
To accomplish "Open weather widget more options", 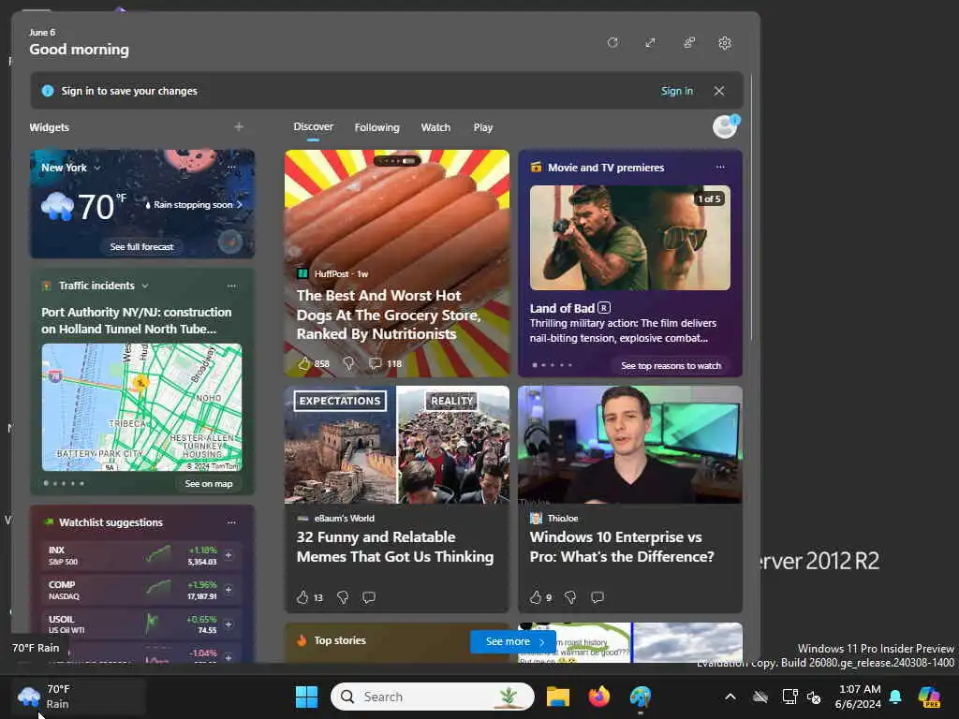I will tap(231, 167).
